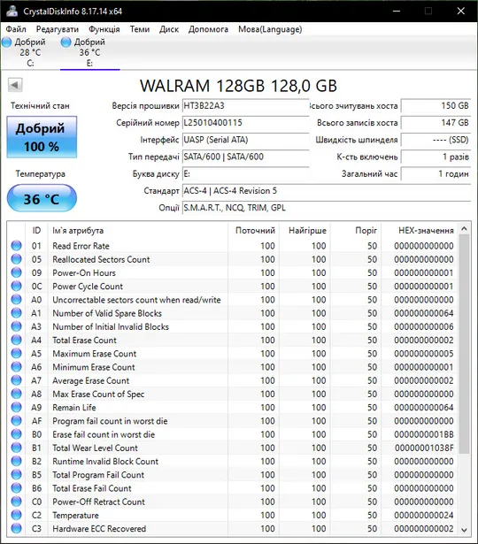Click the Ім'я атрибута column header
Viewport: 478px width, 544px height.
(x=138, y=230)
